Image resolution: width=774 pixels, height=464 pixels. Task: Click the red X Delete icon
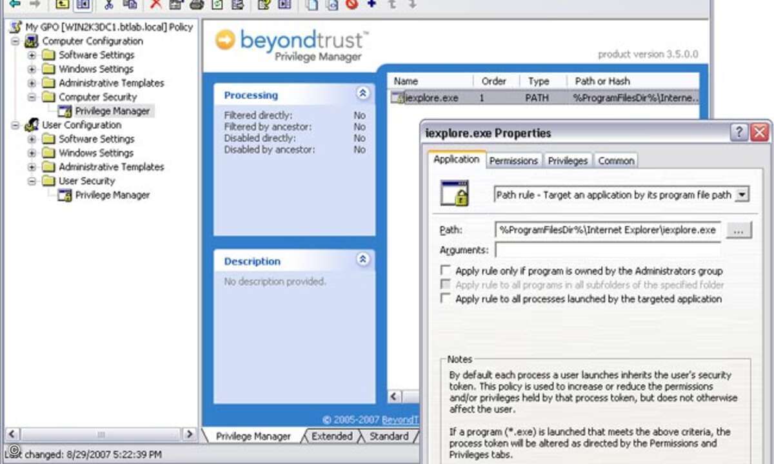tap(155, 5)
